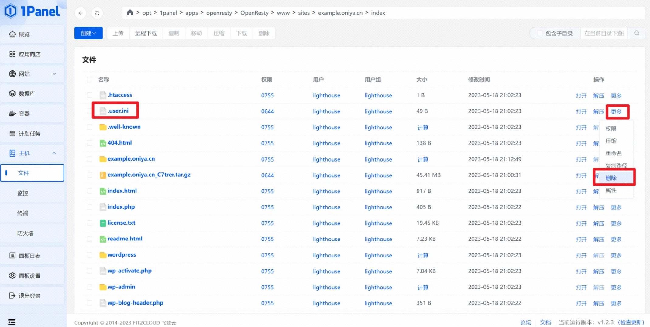Expand the 网站 sidebar menu
The width and height of the screenshot is (650, 327).
pos(33,74)
